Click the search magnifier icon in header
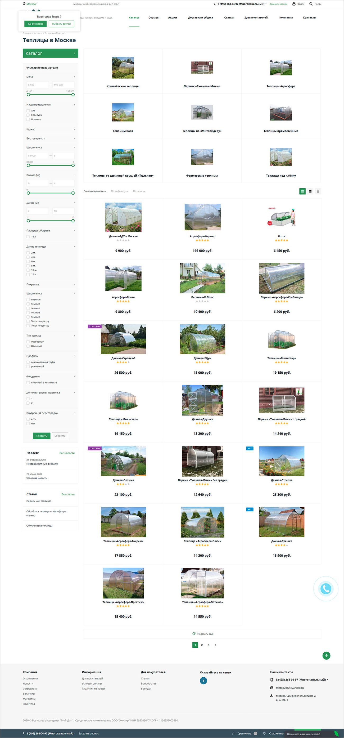 (311, 4)
